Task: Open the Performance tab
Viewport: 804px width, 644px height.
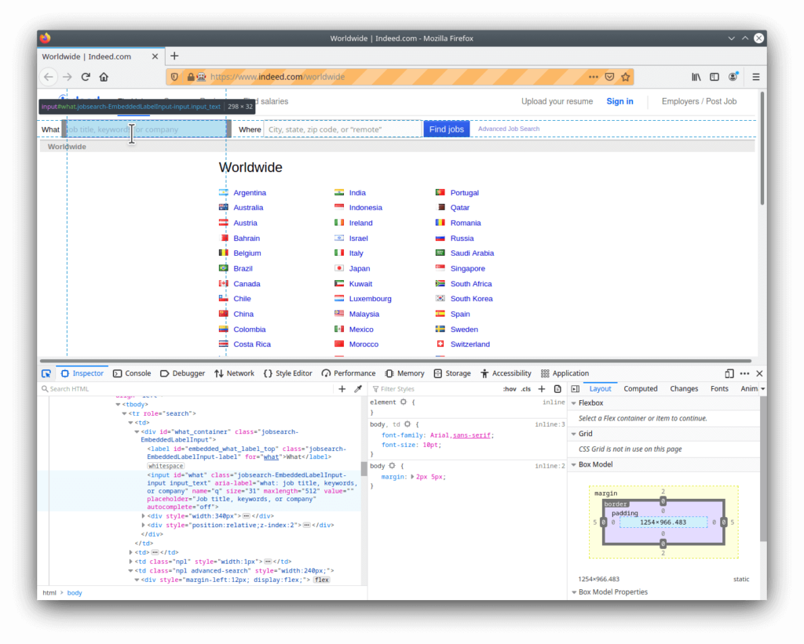Action: click(349, 373)
